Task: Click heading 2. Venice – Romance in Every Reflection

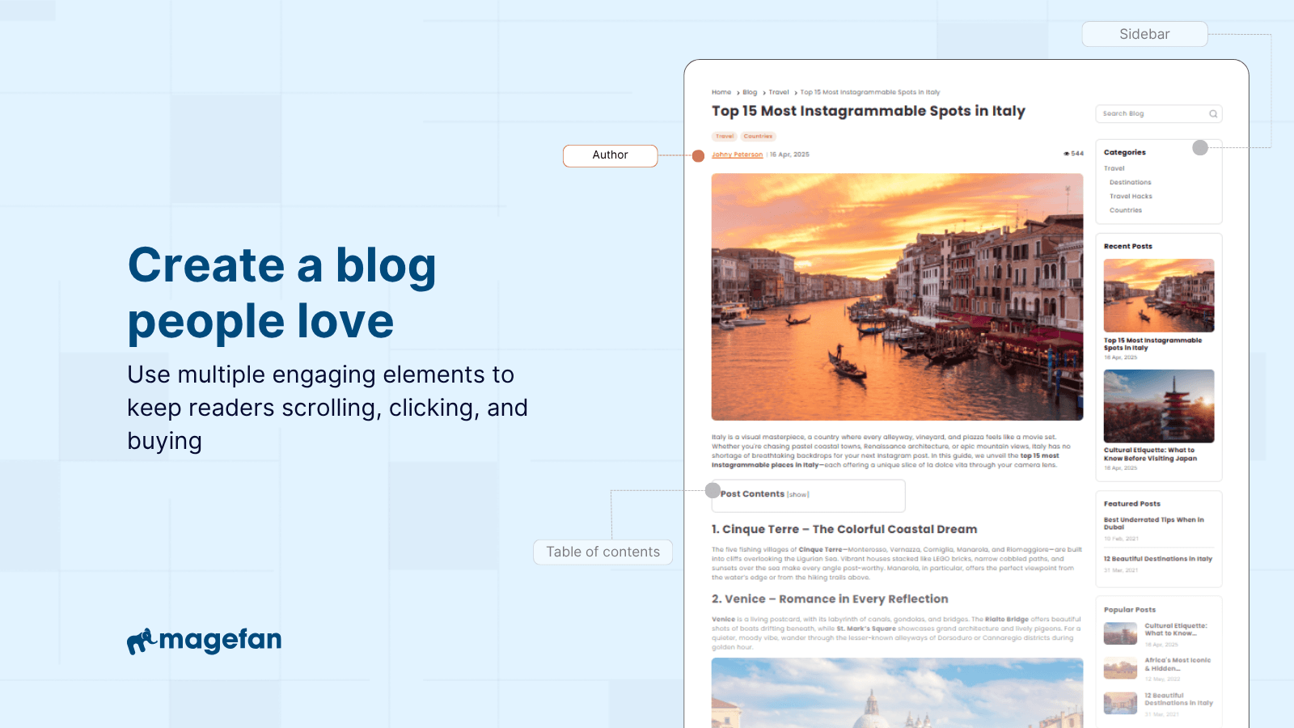Action: tap(830, 599)
